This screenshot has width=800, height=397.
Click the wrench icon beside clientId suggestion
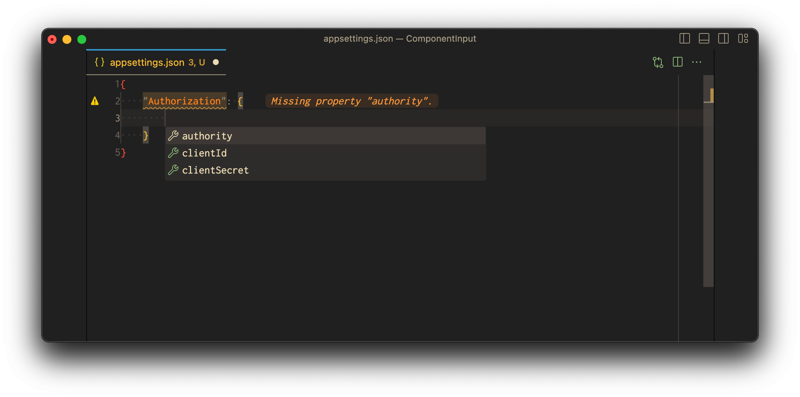pos(173,153)
